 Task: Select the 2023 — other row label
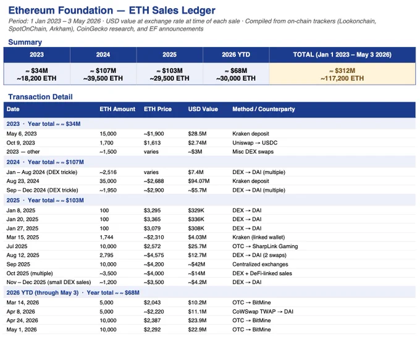(x=23, y=152)
